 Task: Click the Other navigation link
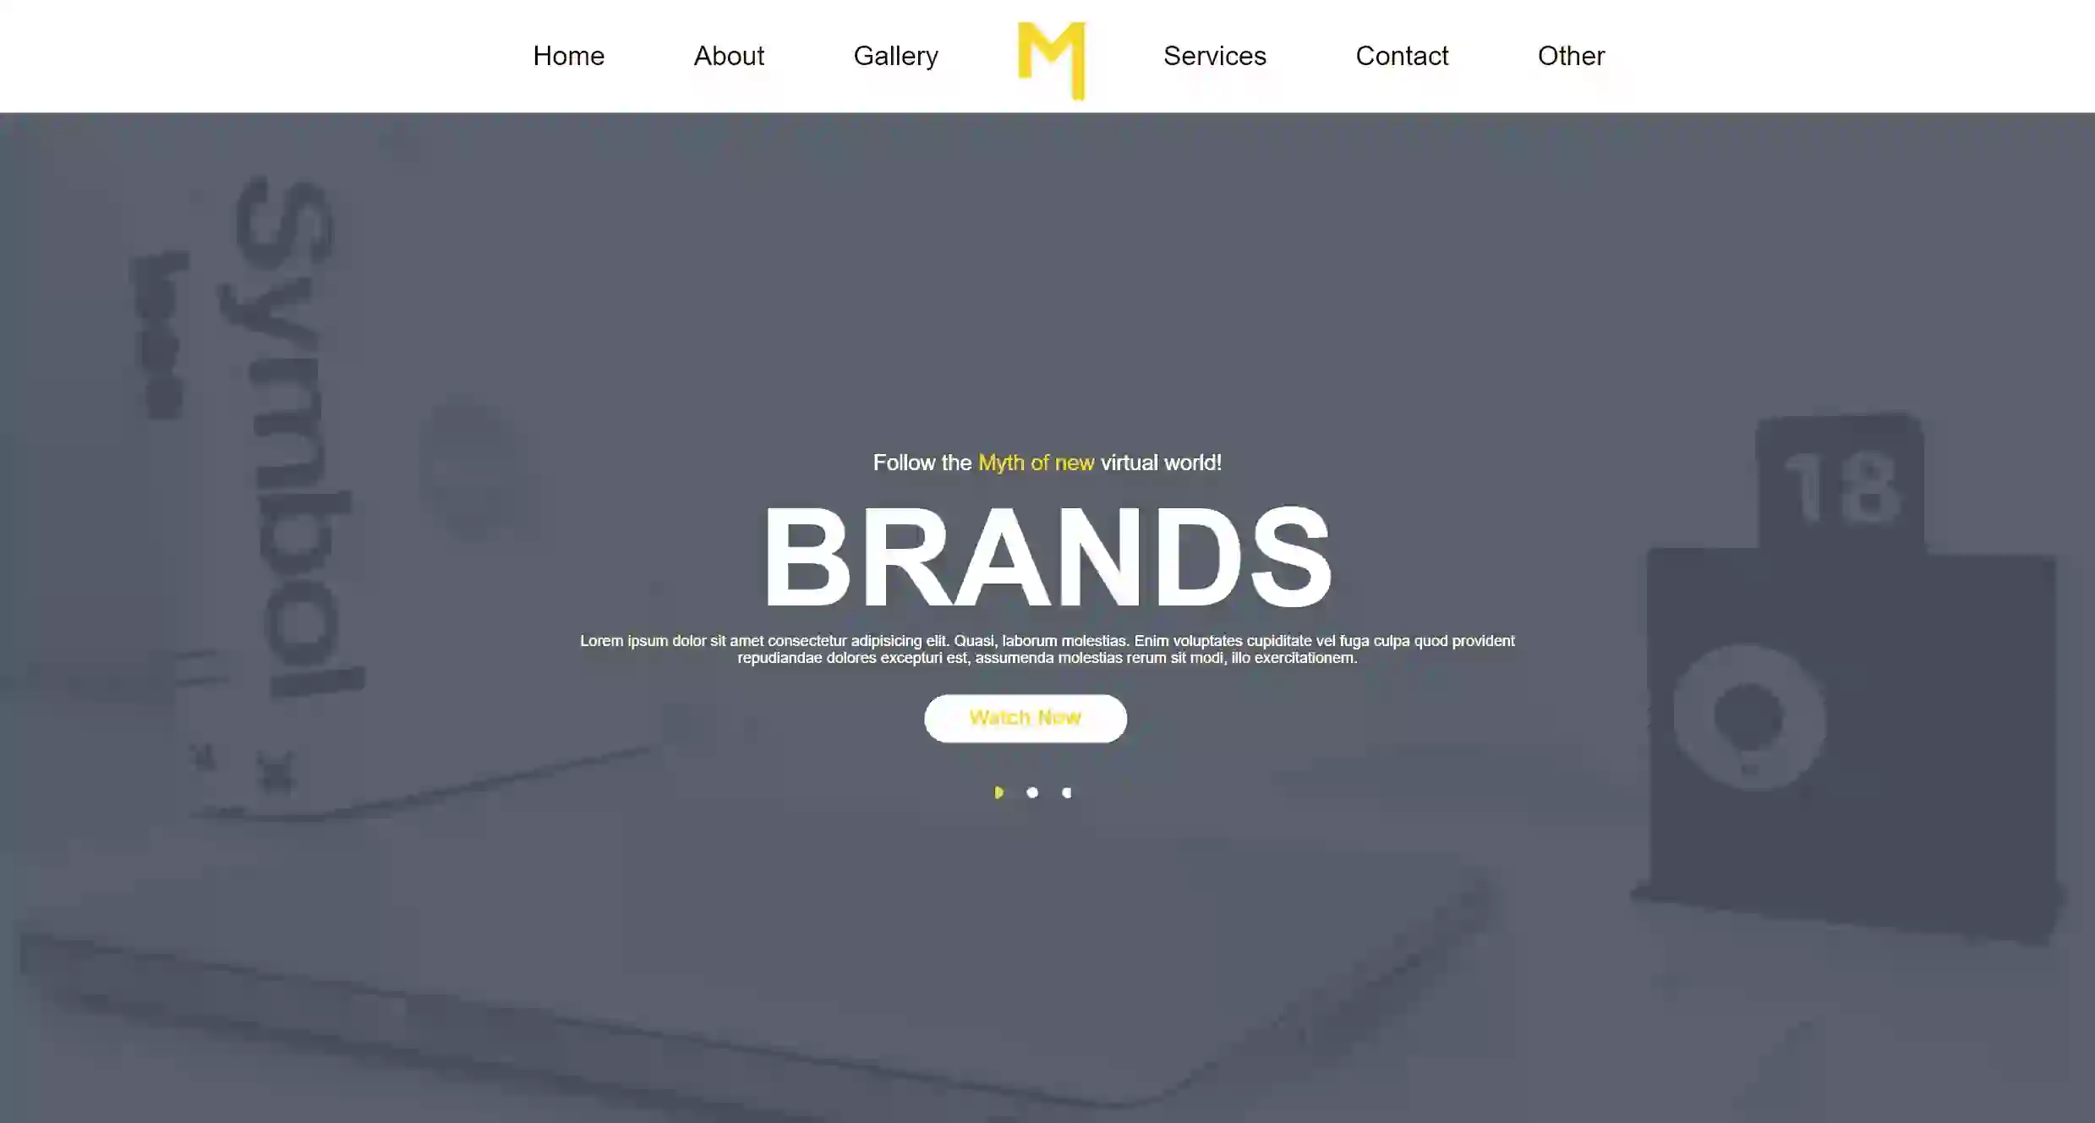(1570, 56)
